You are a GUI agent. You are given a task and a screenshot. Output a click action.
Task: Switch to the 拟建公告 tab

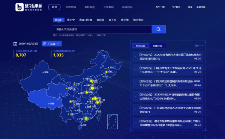[157, 46]
